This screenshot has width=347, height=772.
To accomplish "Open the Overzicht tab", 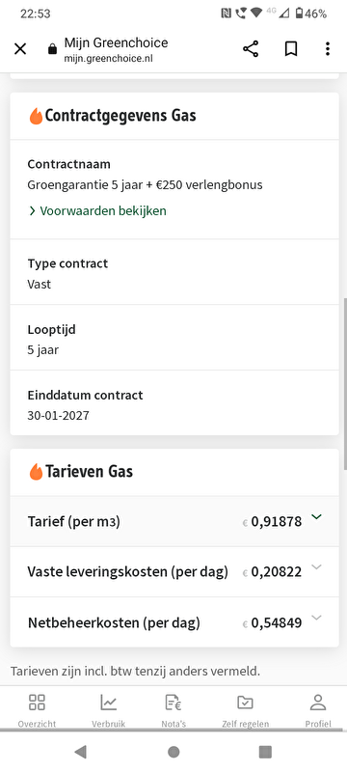I will (37, 710).
